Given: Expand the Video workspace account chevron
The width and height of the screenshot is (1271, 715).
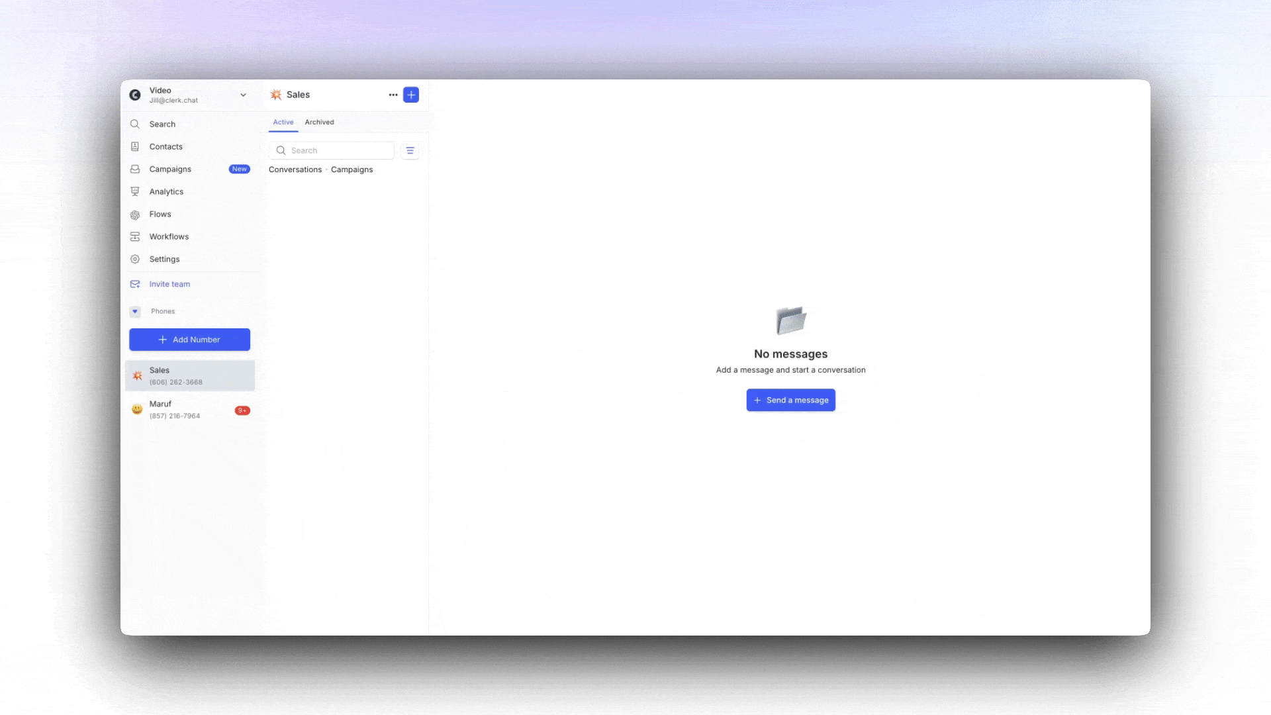Looking at the screenshot, I should click(243, 95).
